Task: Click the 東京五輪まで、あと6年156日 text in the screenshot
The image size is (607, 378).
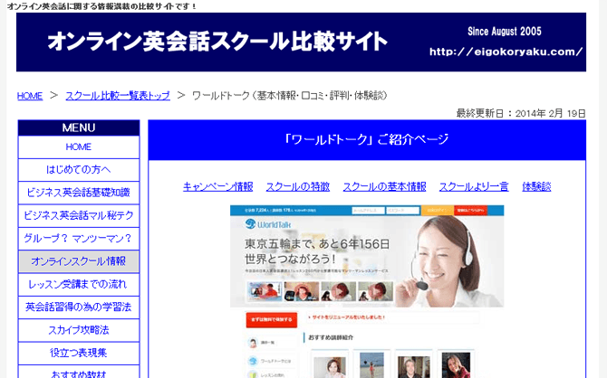Action: (317, 244)
